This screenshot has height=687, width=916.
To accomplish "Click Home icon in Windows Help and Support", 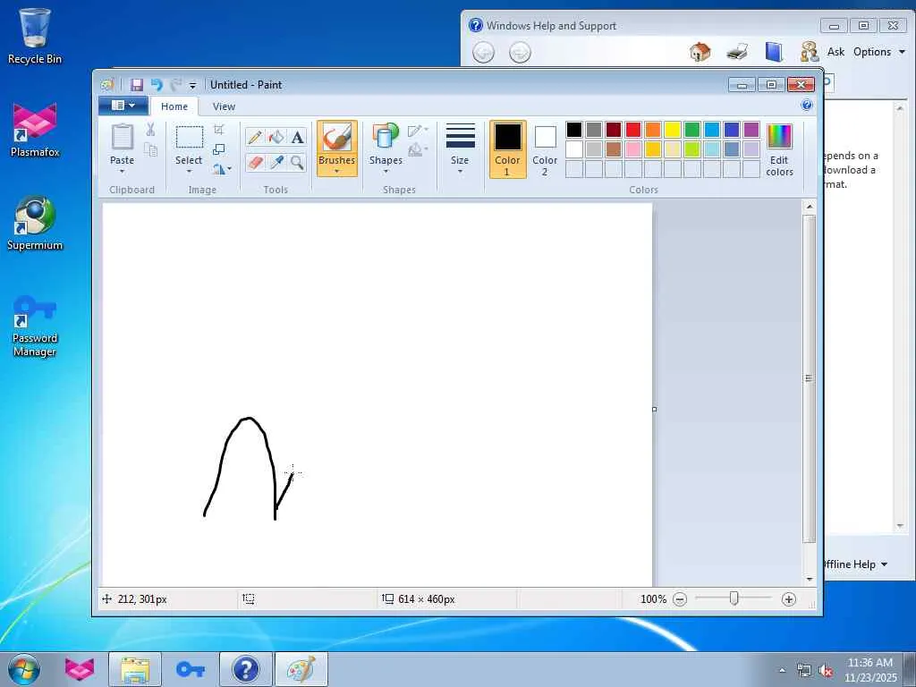I will pos(700,52).
